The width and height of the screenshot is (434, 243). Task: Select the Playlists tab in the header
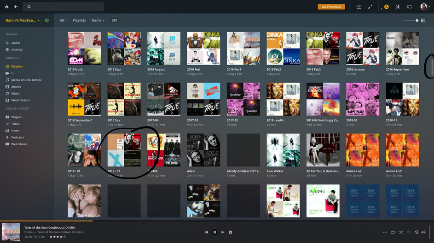79,20
